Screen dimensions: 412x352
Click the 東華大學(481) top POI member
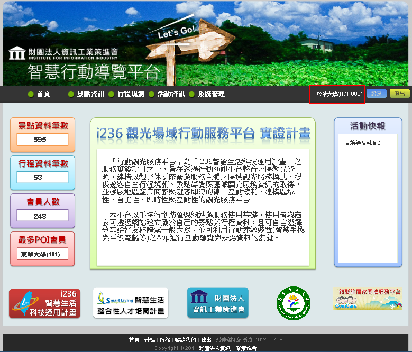[x=42, y=254]
